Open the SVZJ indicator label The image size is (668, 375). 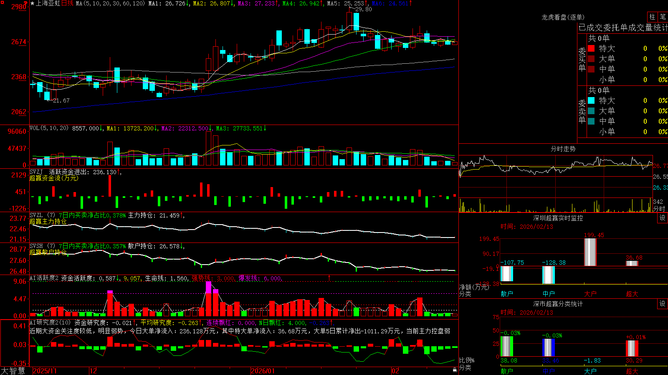[36, 172]
